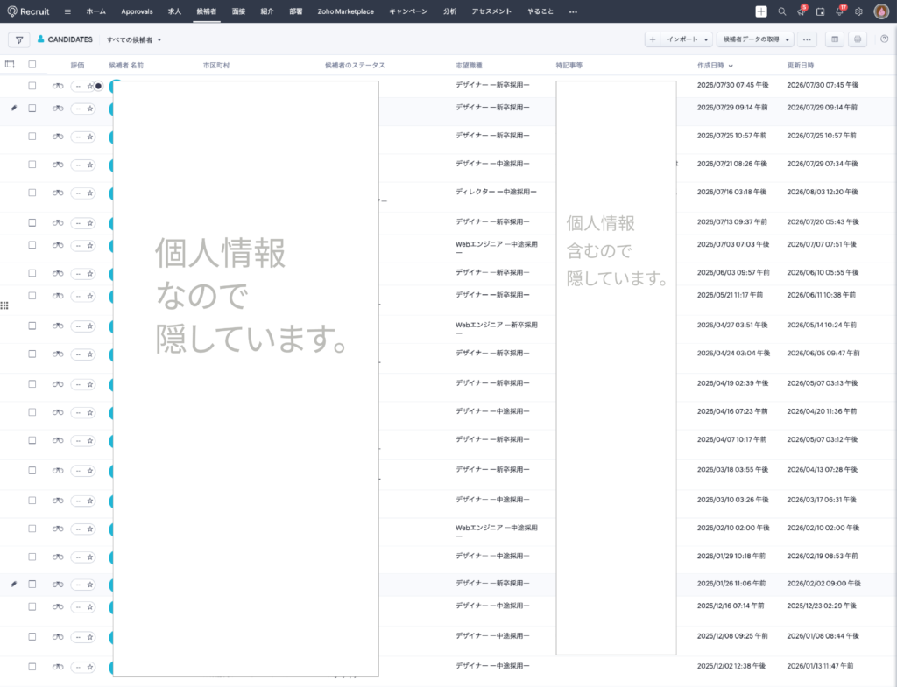Open the やること tab
The height and width of the screenshot is (687, 897).
(x=540, y=11)
